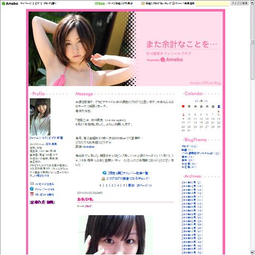255x255 pixels.
Task: Go to previous month in calendar
Action: [197, 101]
